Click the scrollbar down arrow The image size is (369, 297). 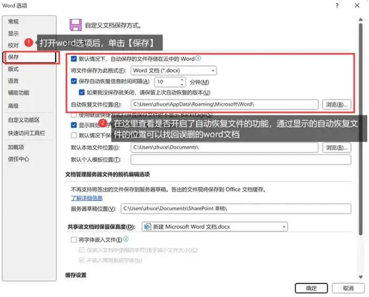tap(360, 277)
